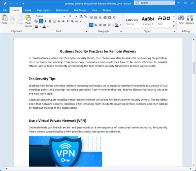Click heading 'Top Security Tips'
Image resolution: width=196 pixels, height=171 pixels.
42,79
